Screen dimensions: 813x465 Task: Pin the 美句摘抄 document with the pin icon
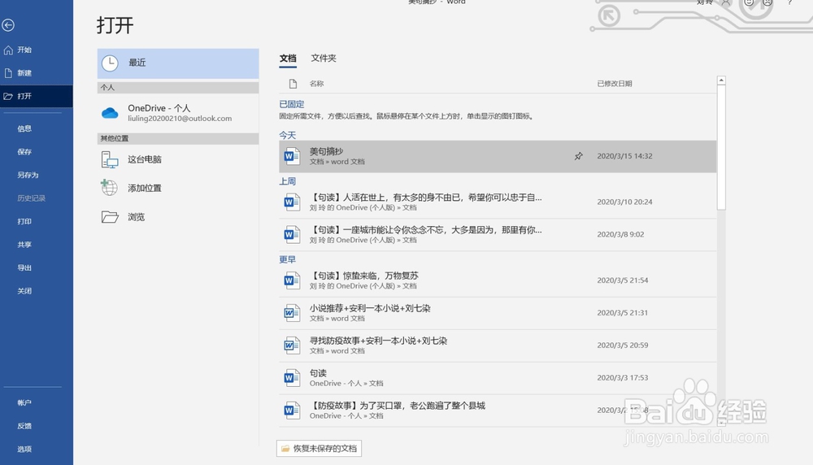(x=579, y=156)
